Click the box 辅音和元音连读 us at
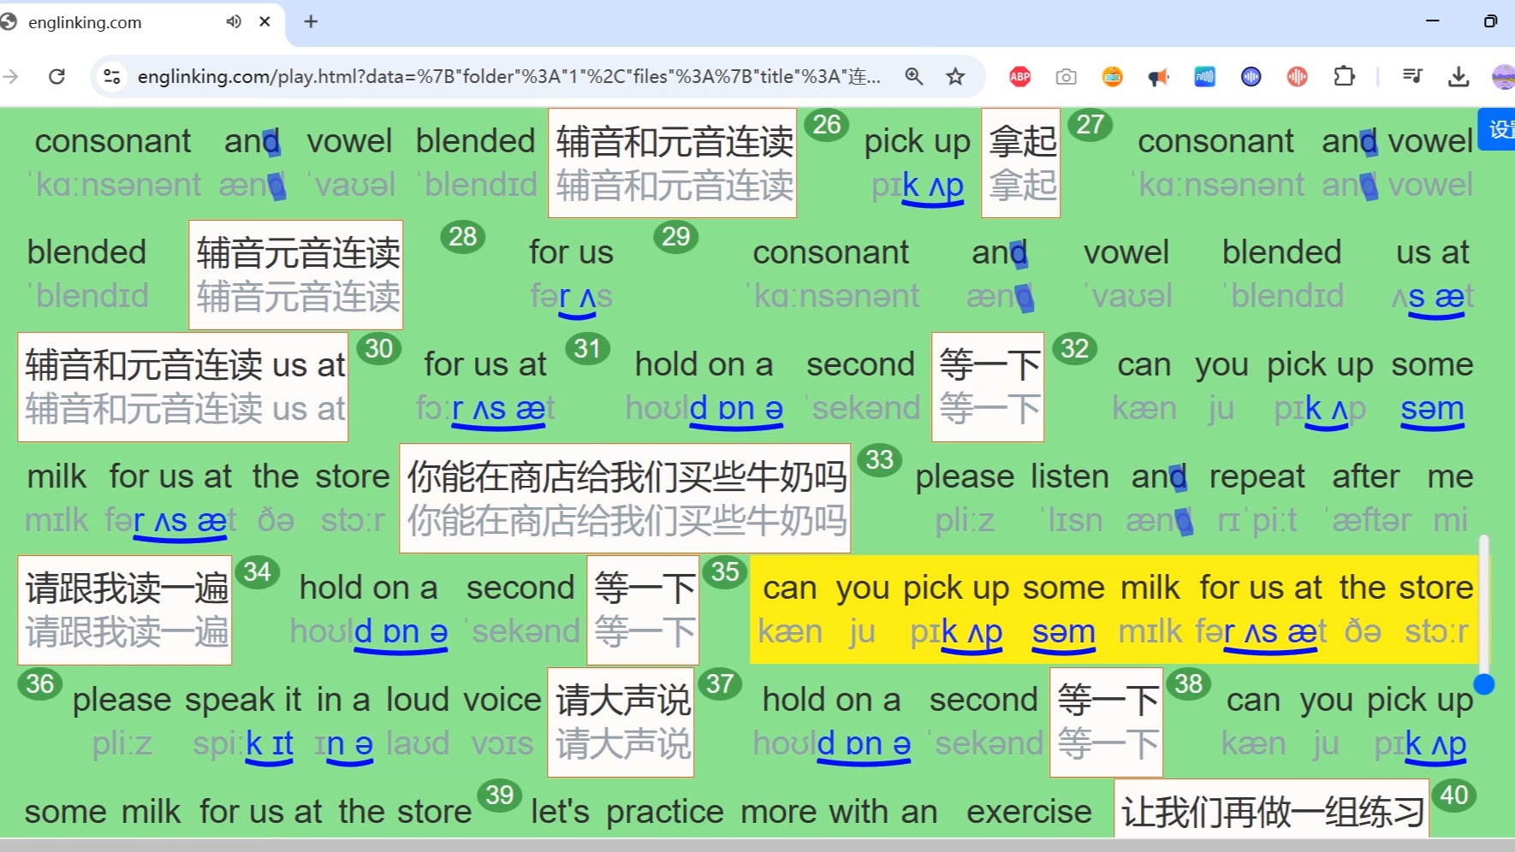1515x852 pixels. tap(183, 387)
